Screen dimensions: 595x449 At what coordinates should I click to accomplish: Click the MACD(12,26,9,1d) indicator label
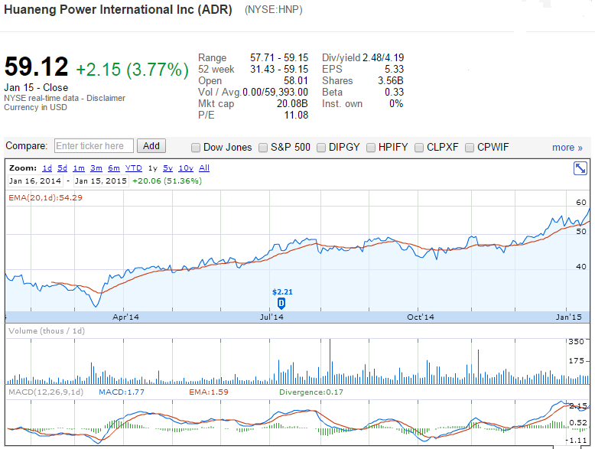46,392
